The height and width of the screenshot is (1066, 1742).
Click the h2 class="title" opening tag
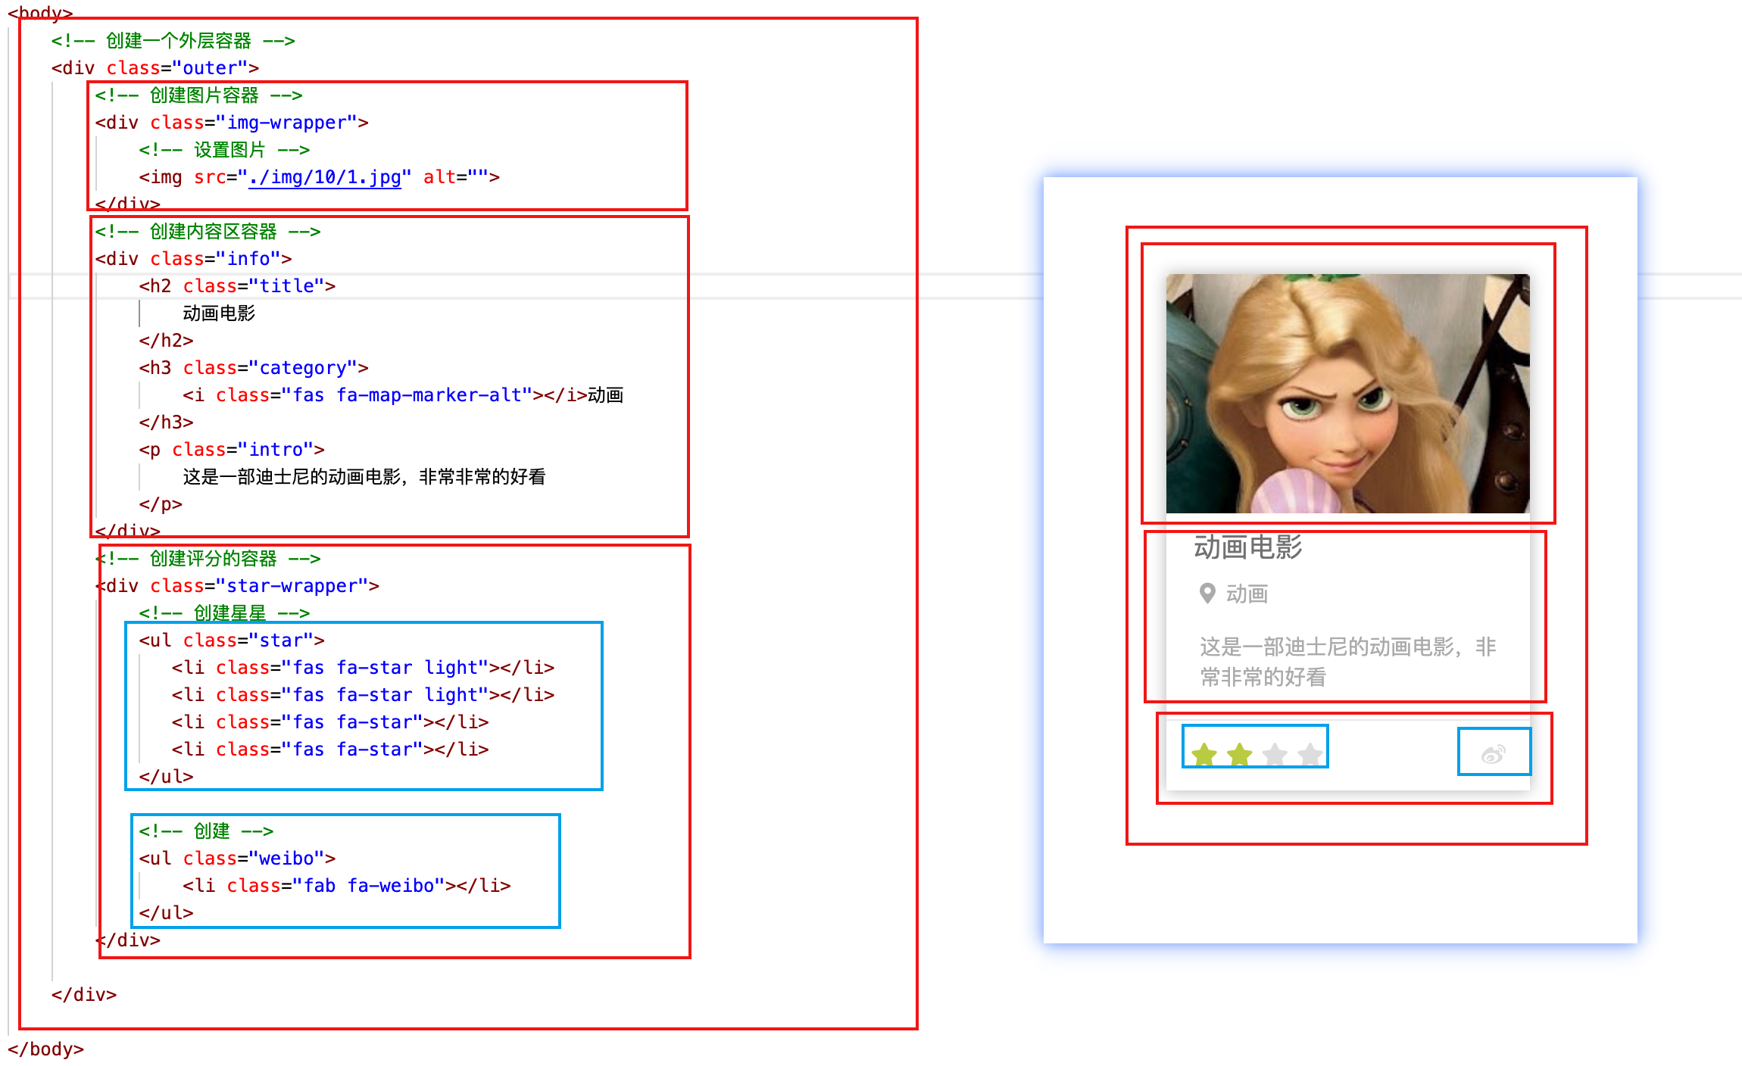point(237,286)
